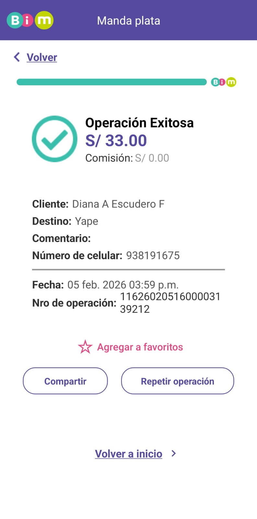The image size is (257, 519).
Task: Tap the favorites star icon
Action: click(x=85, y=347)
